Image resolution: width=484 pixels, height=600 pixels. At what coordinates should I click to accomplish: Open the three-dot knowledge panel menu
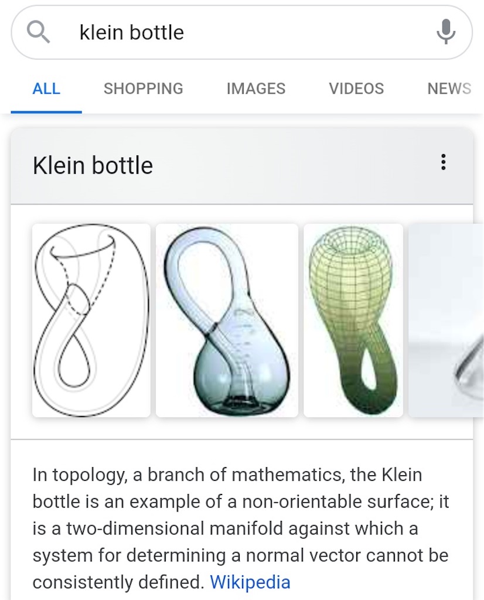(443, 162)
